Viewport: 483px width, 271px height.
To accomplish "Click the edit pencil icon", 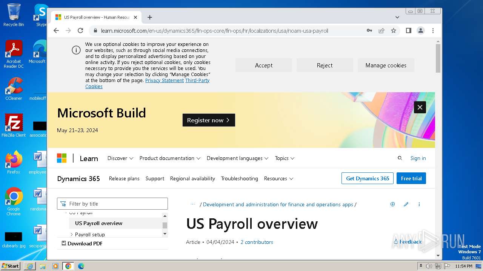I will (x=406, y=204).
